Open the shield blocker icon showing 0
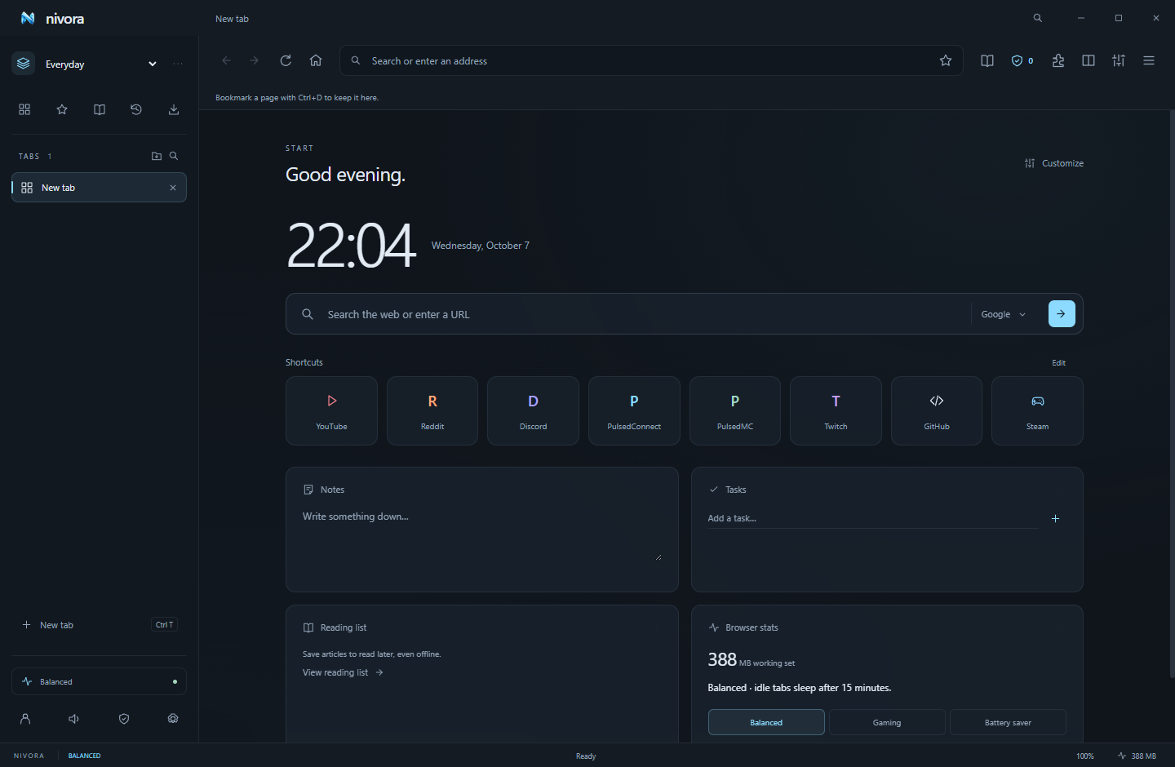The image size is (1175, 767). click(1022, 60)
